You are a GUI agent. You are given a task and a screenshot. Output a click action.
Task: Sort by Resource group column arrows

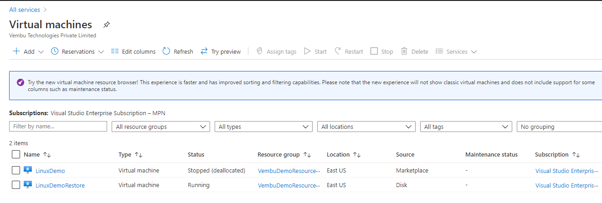307,155
